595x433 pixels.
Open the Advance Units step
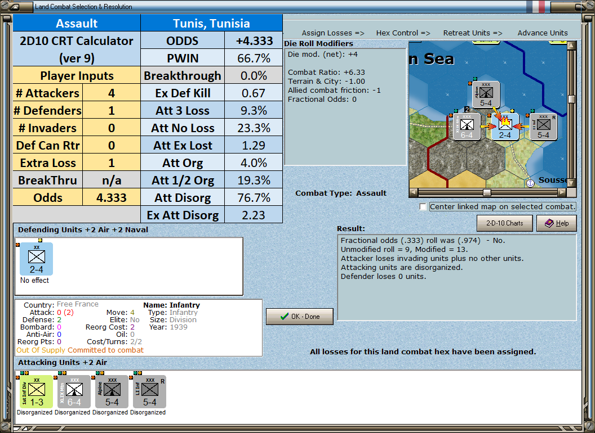coord(543,33)
